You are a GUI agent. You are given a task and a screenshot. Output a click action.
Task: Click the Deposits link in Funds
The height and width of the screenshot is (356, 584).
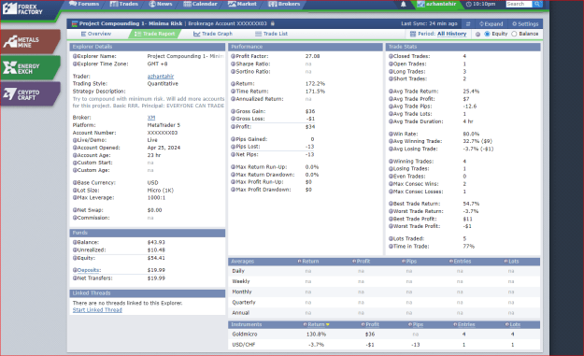(89, 270)
